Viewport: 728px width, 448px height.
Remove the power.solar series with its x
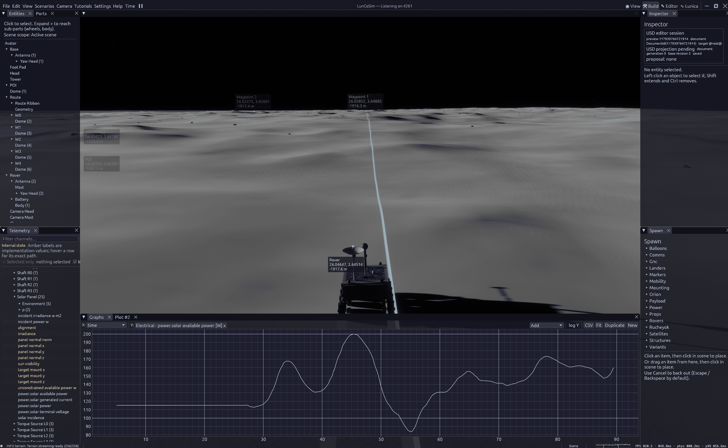click(224, 325)
